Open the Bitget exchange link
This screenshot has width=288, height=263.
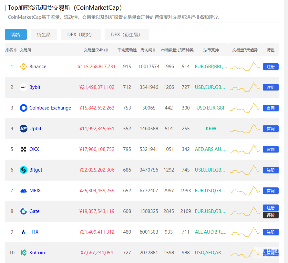click(36, 170)
